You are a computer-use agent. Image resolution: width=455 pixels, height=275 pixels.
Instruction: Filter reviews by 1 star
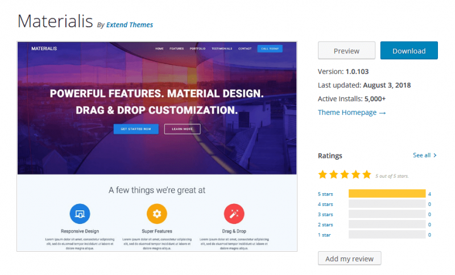324,235
